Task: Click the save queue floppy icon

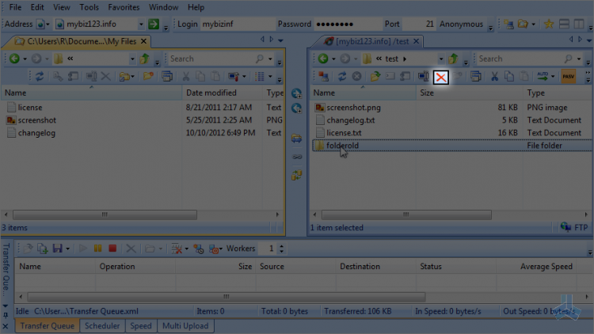Action: 57,249
